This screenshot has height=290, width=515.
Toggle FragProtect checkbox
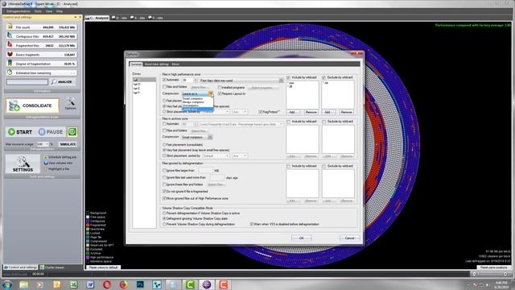click(x=261, y=112)
